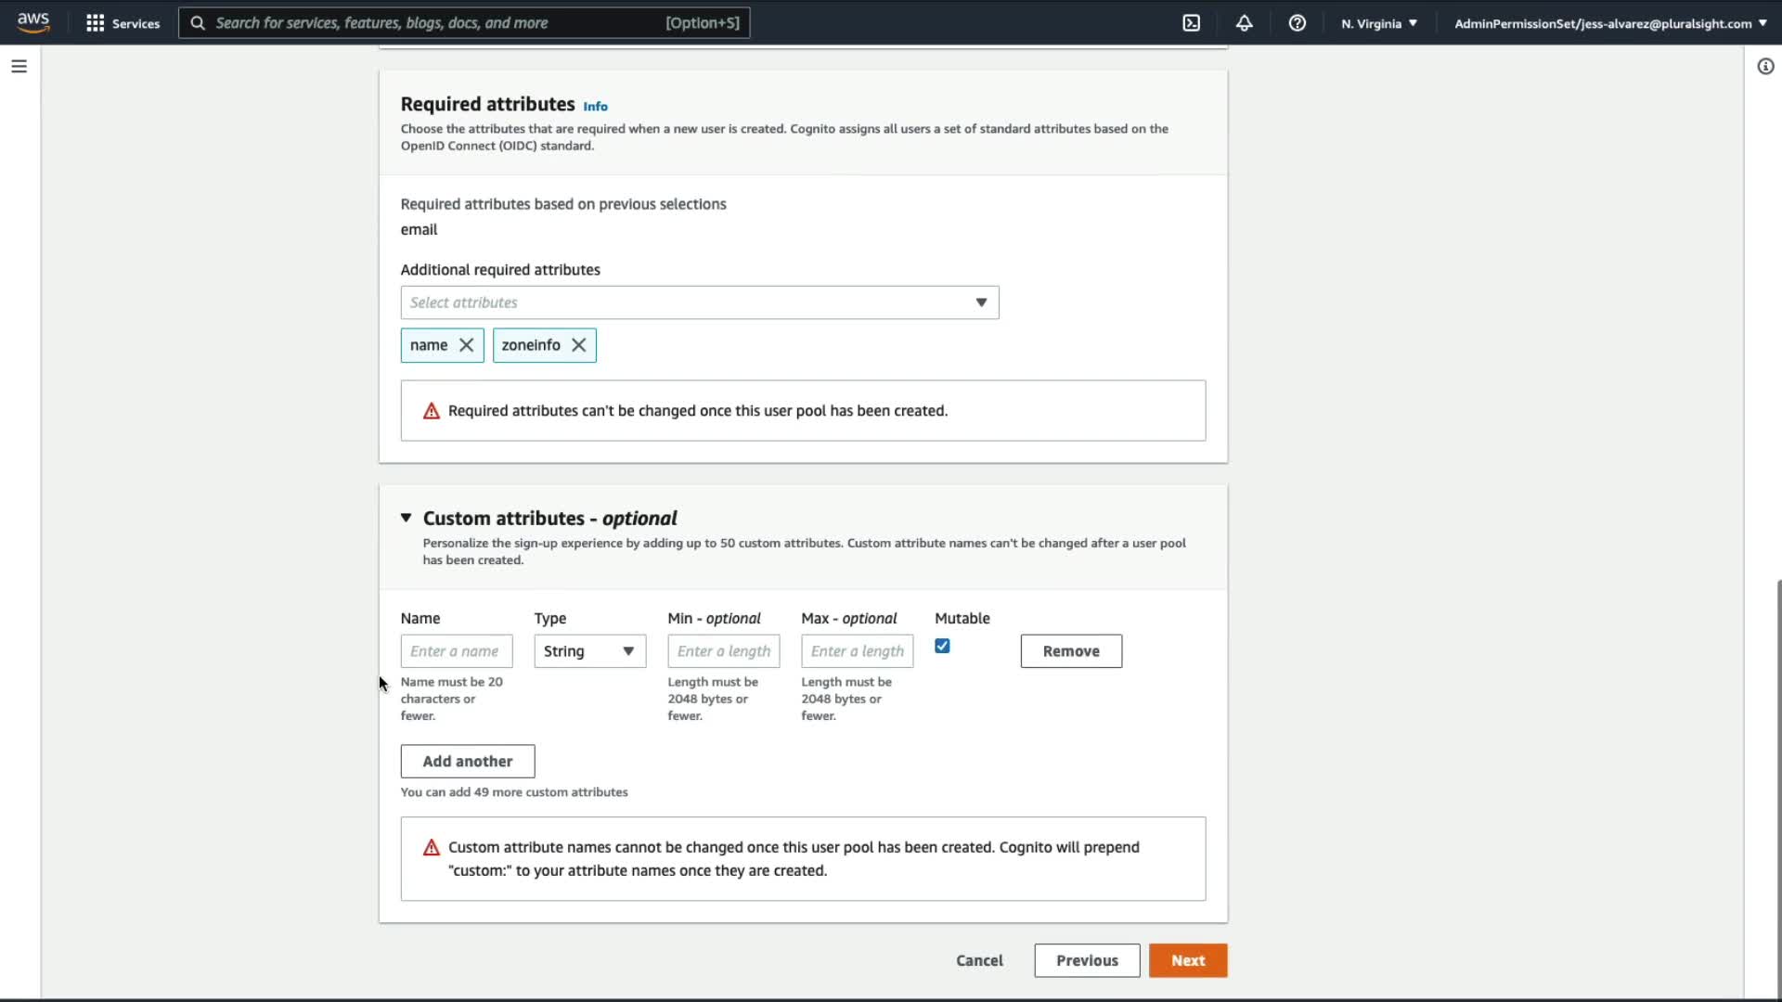Remove the zoneinfo attribute tag
1782x1002 pixels.
[x=579, y=345]
